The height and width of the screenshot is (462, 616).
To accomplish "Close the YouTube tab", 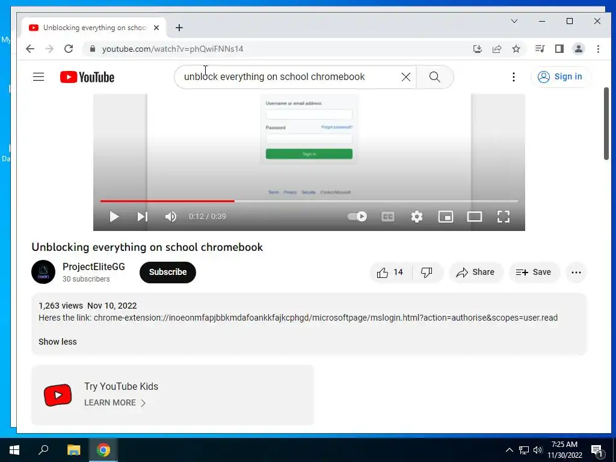I will pos(156,28).
